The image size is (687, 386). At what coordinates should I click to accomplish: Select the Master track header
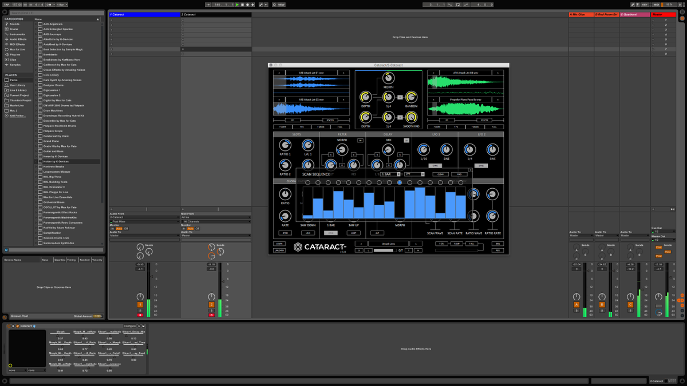pyautogui.click(x=664, y=14)
